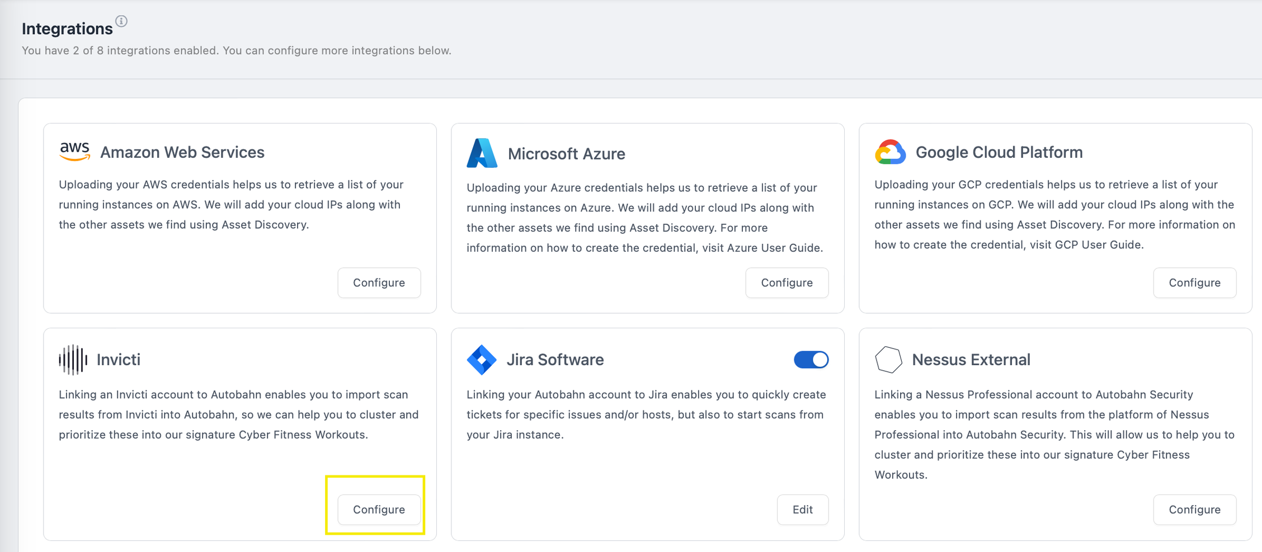Click the Integrations page heading
The height and width of the screenshot is (552, 1262).
click(x=67, y=29)
